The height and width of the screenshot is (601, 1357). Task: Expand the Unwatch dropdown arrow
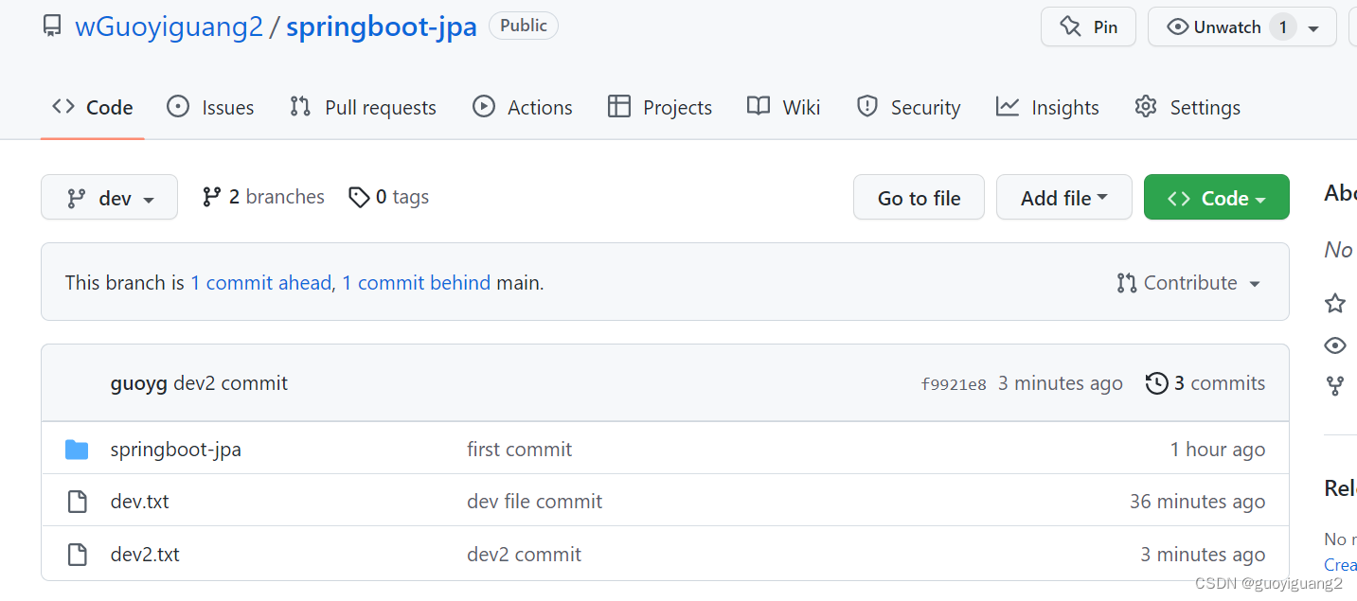[1313, 28]
